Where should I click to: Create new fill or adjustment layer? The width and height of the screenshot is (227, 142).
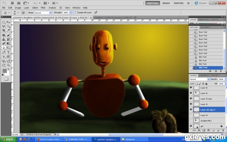208,130
